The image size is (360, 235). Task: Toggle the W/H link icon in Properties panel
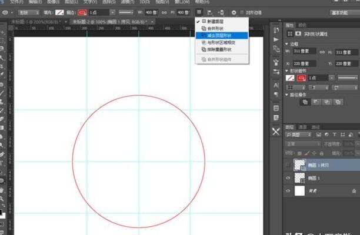322,52
